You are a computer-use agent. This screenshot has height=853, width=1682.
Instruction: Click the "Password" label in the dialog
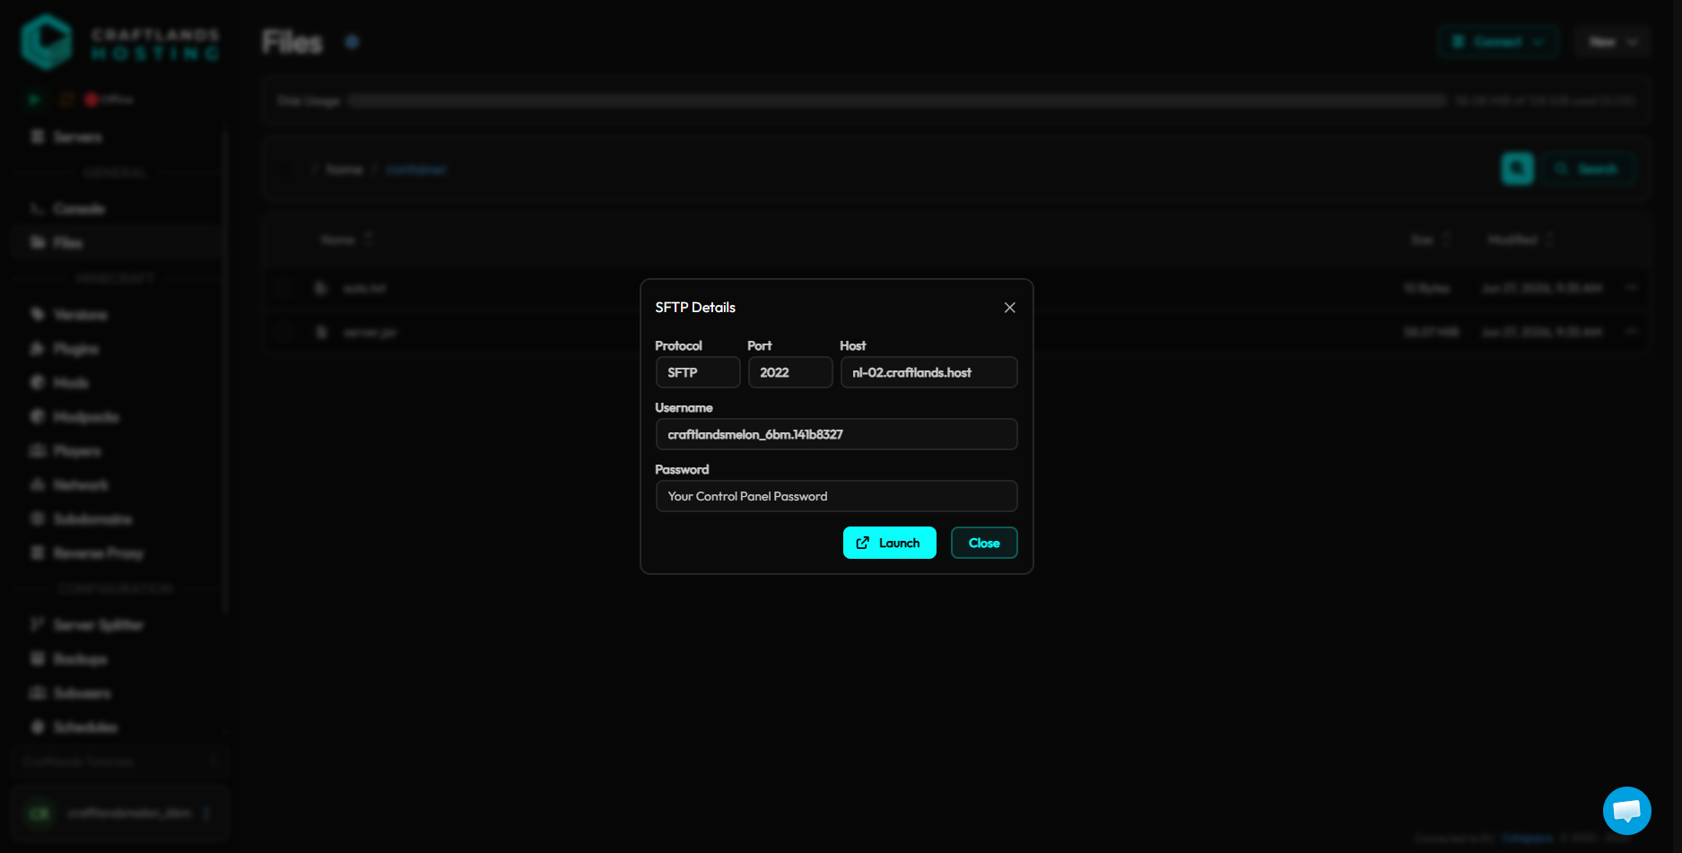pyautogui.click(x=682, y=469)
